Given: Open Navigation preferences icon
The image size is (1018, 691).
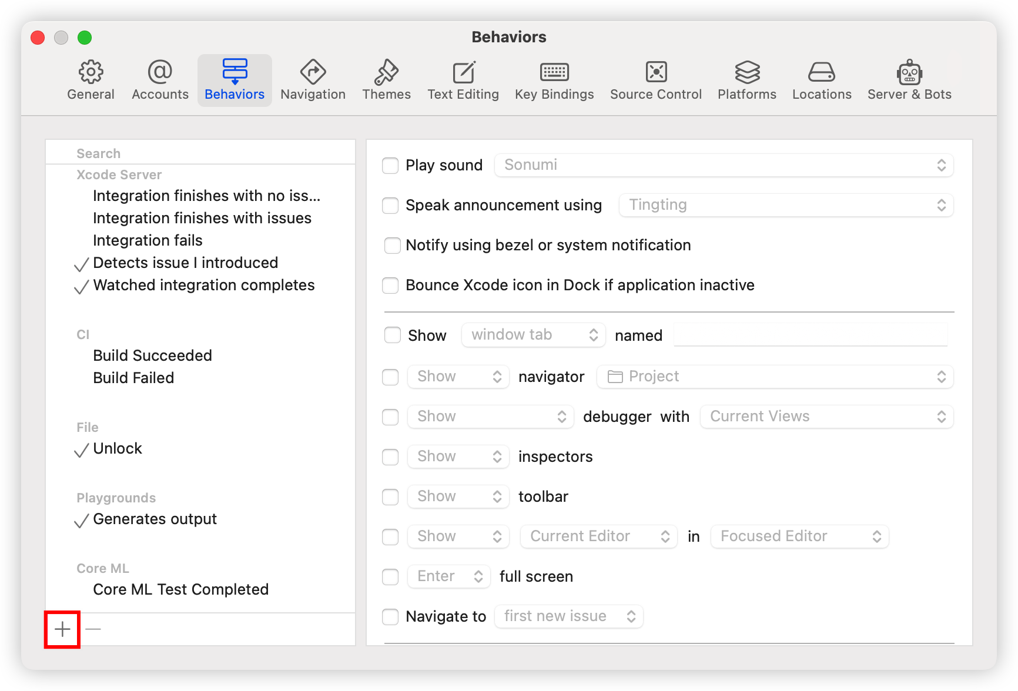Looking at the screenshot, I should tap(313, 79).
